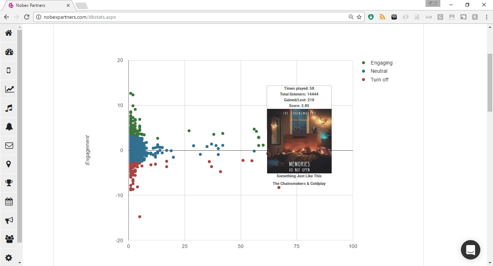Open the Home icon in sidebar

point(9,33)
